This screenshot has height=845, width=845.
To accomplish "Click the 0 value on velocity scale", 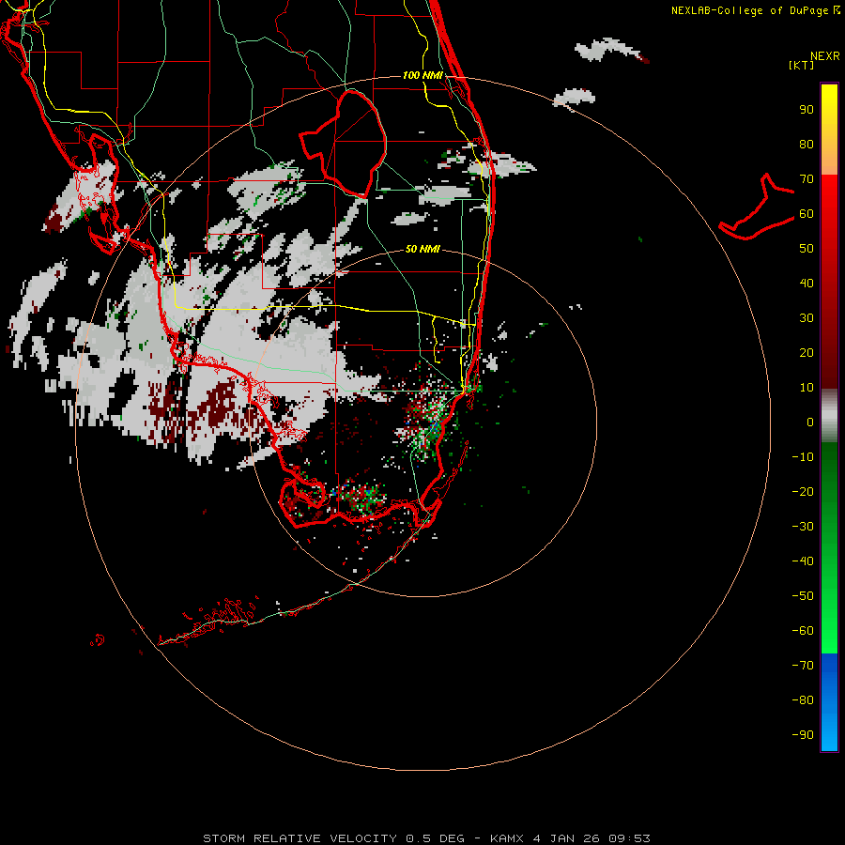I will click(x=810, y=422).
